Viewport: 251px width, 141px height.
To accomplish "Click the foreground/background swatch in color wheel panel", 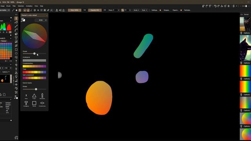I will pyautogui.click(x=23, y=20).
